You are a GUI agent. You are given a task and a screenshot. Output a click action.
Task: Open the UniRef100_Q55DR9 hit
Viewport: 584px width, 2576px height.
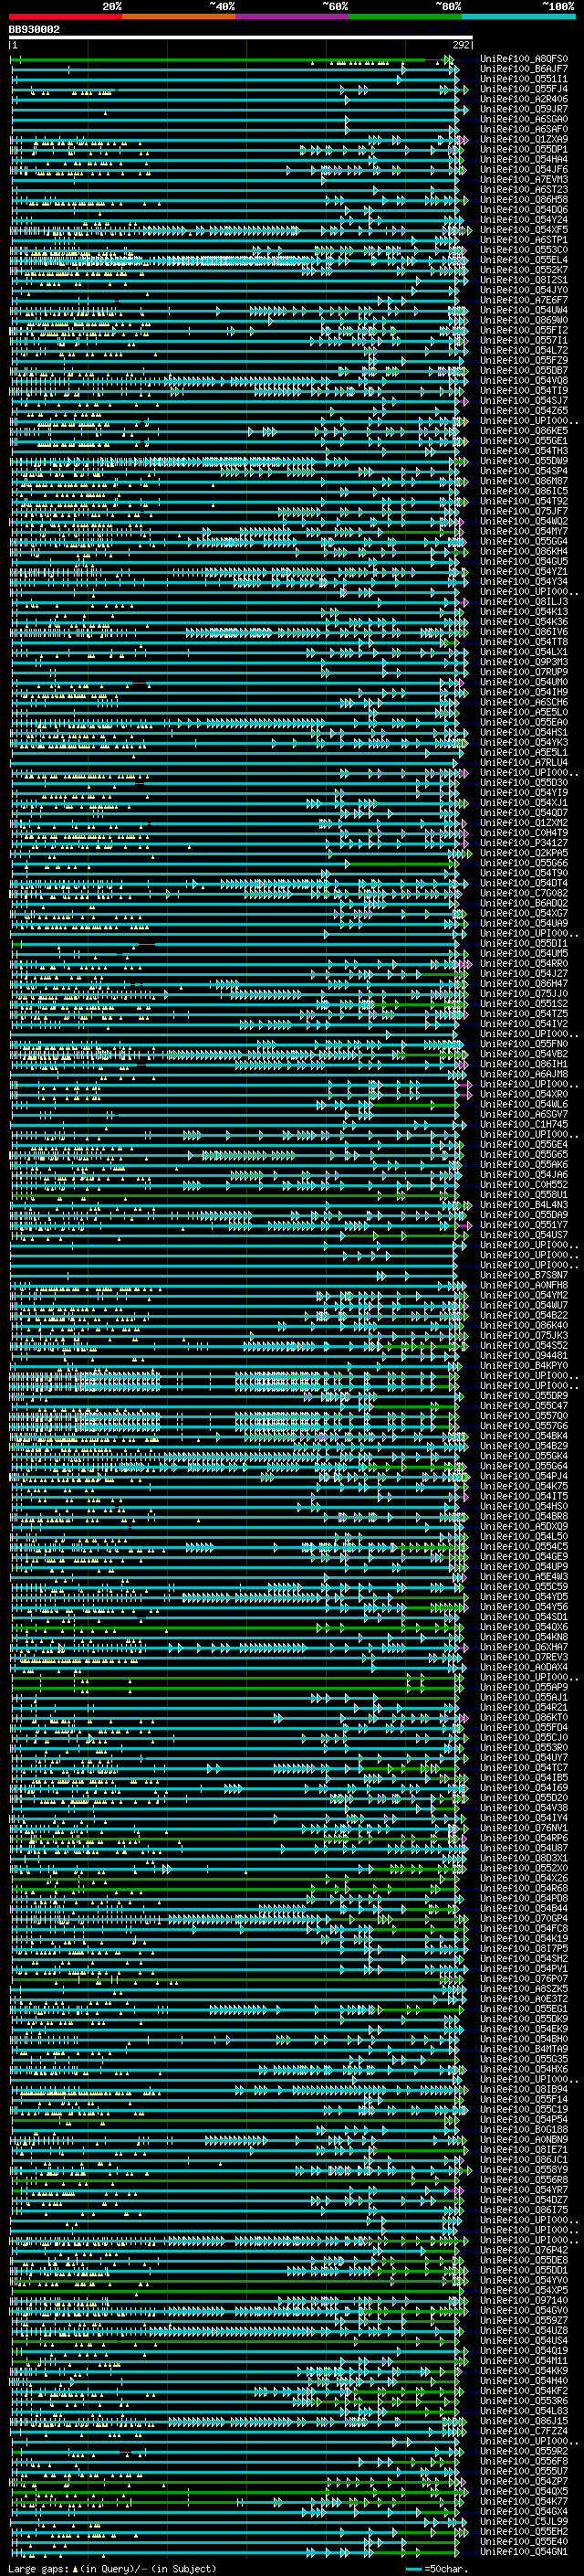coord(524,1395)
